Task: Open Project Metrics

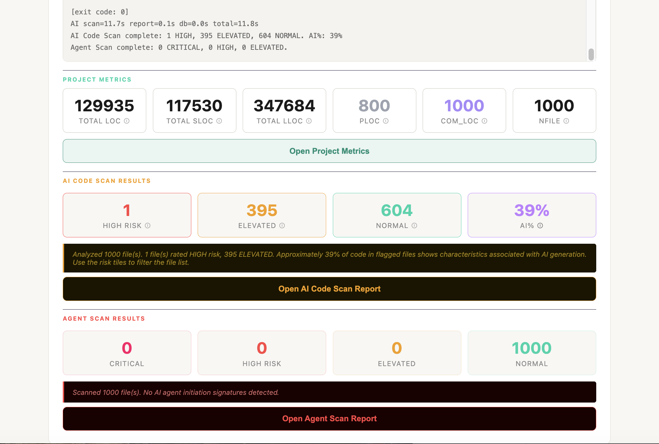Action: (329, 151)
